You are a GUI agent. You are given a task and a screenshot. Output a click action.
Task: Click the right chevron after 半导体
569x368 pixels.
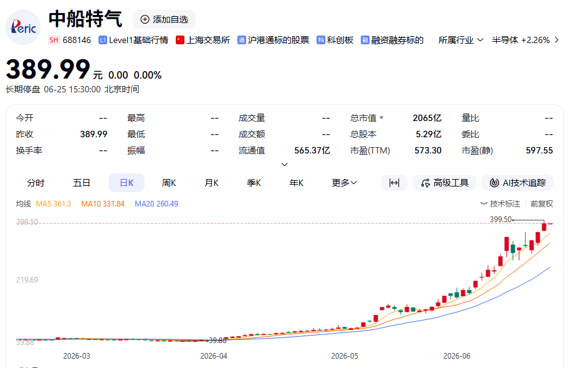[x=557, y=40]
